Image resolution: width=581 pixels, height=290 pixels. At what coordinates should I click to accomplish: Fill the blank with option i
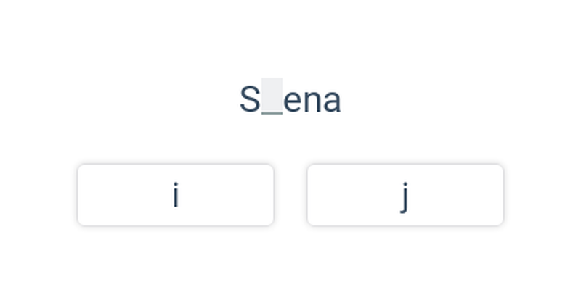(x=176, y=195)
